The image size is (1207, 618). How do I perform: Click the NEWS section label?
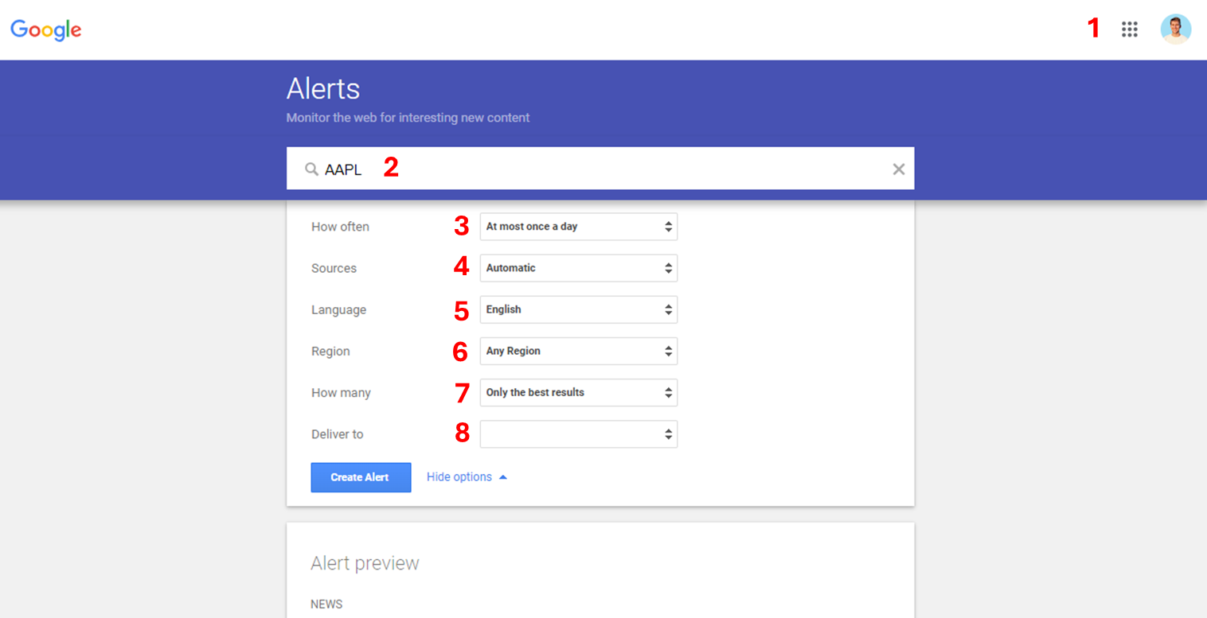pyautogui.click(x=326, y=604)
